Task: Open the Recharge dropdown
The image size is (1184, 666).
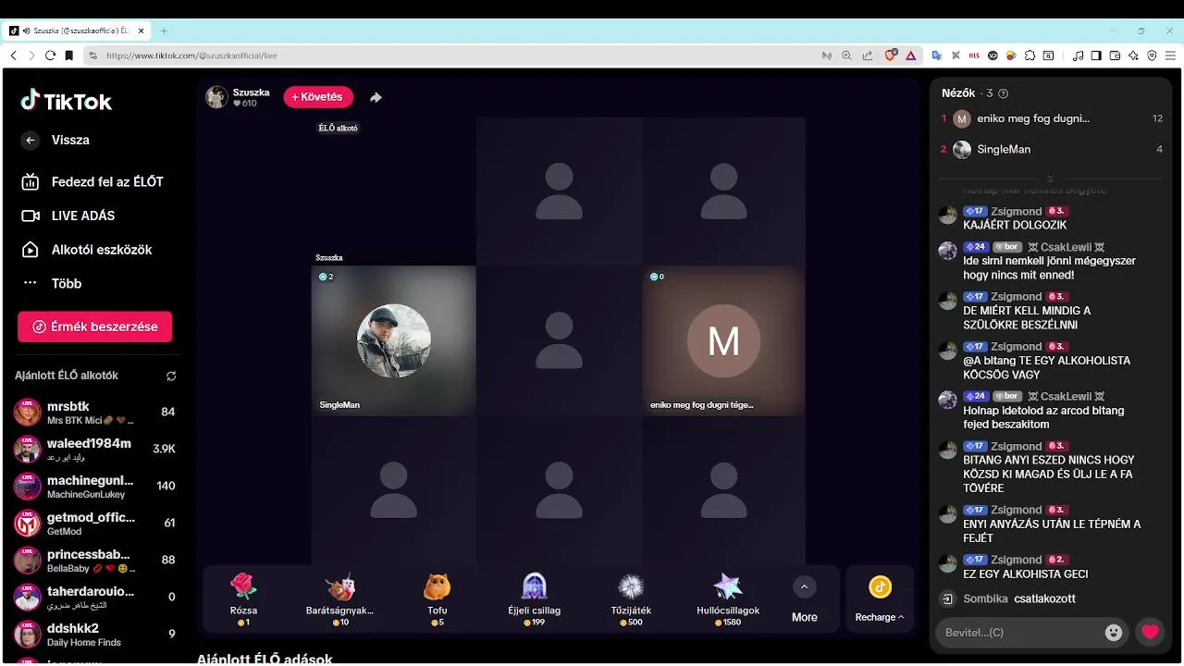Action: coord(880,599)
